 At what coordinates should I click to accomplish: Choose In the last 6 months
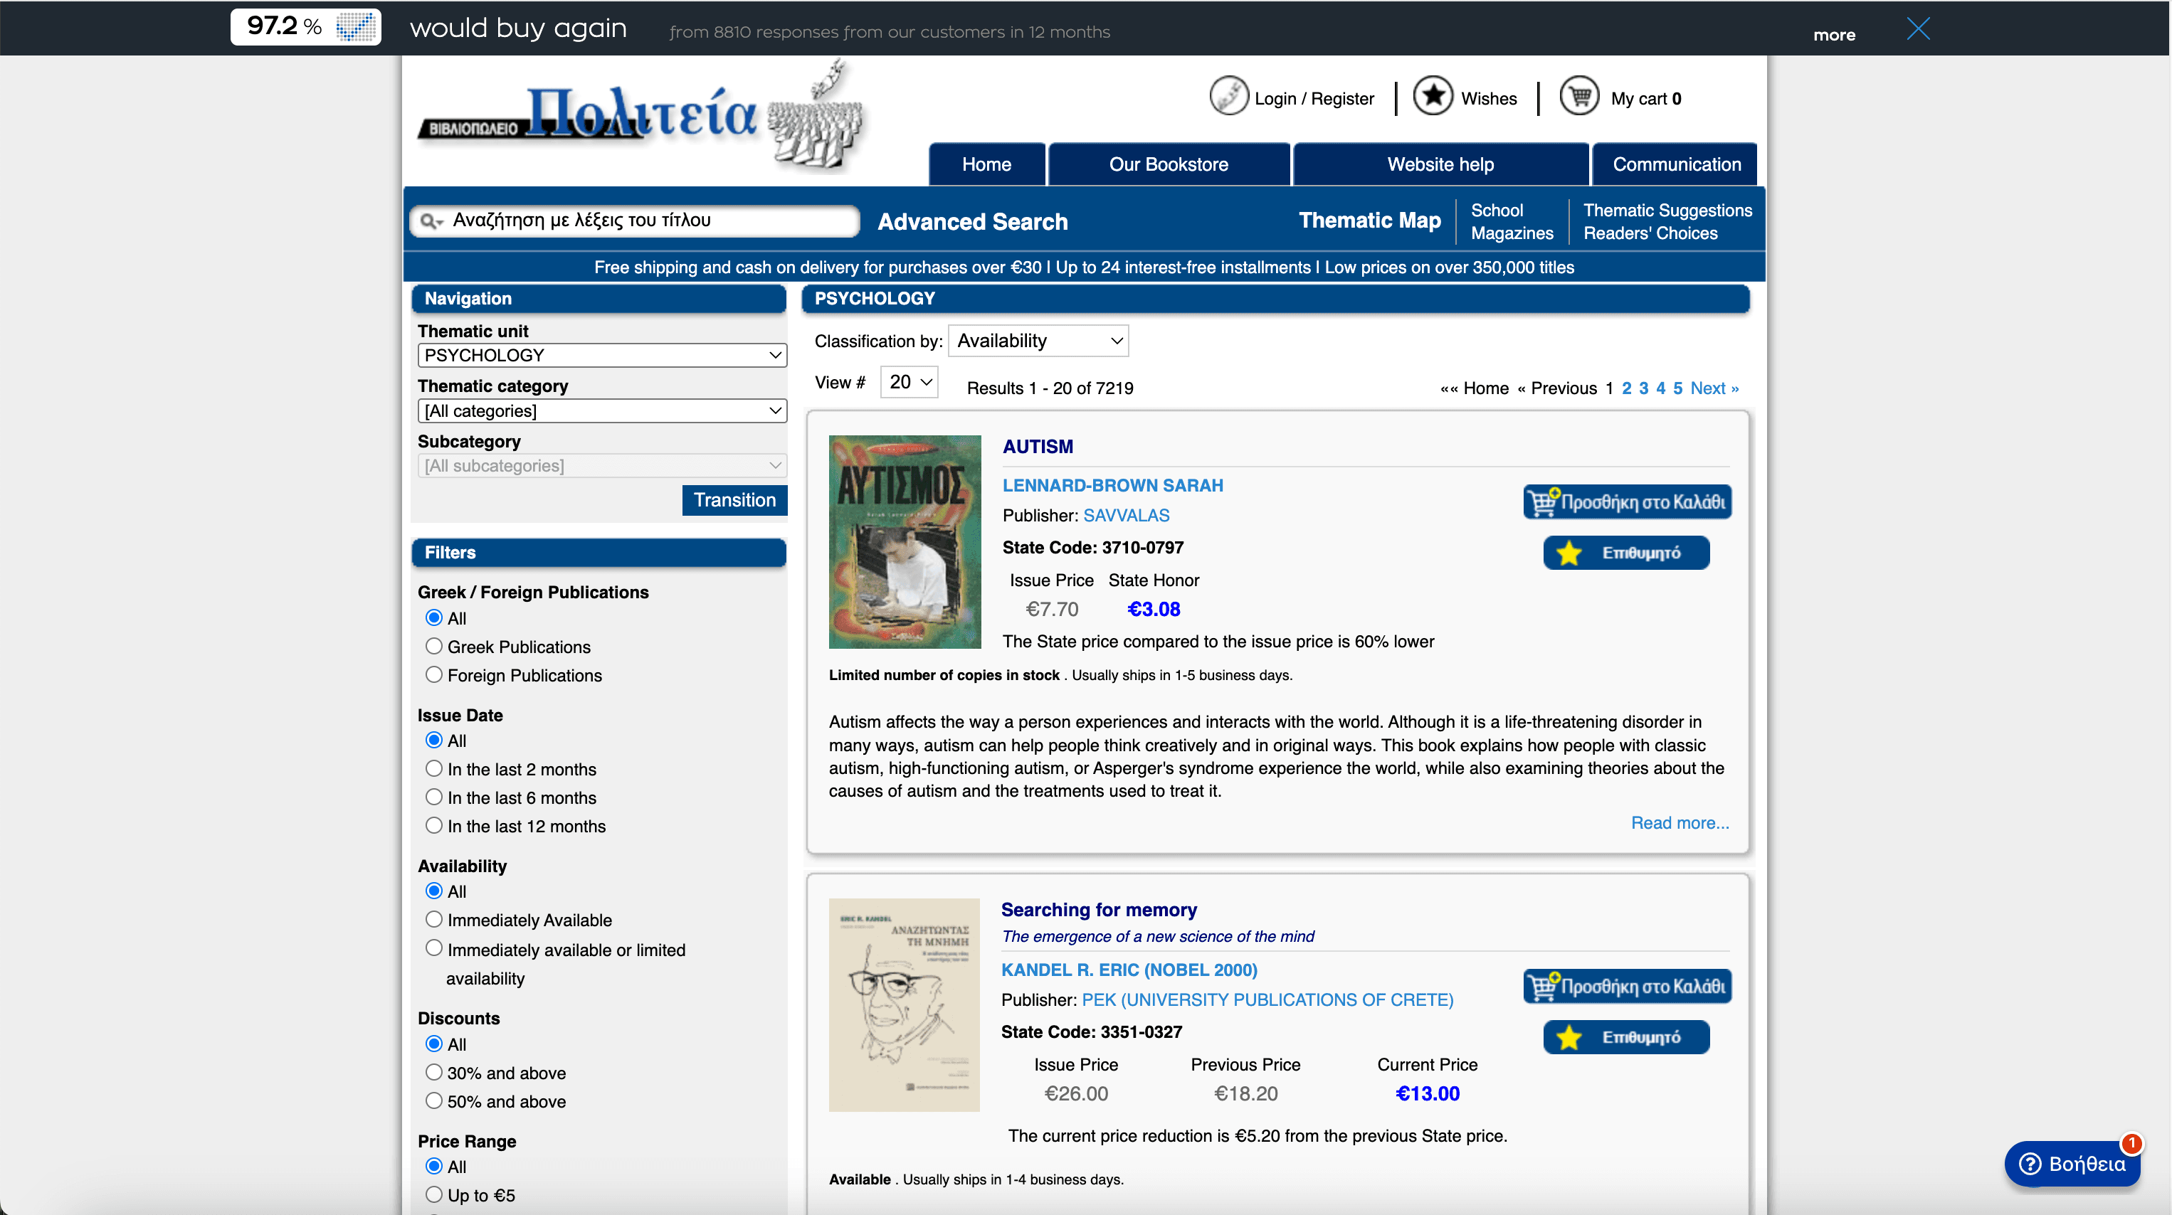[x=433, y=797]
